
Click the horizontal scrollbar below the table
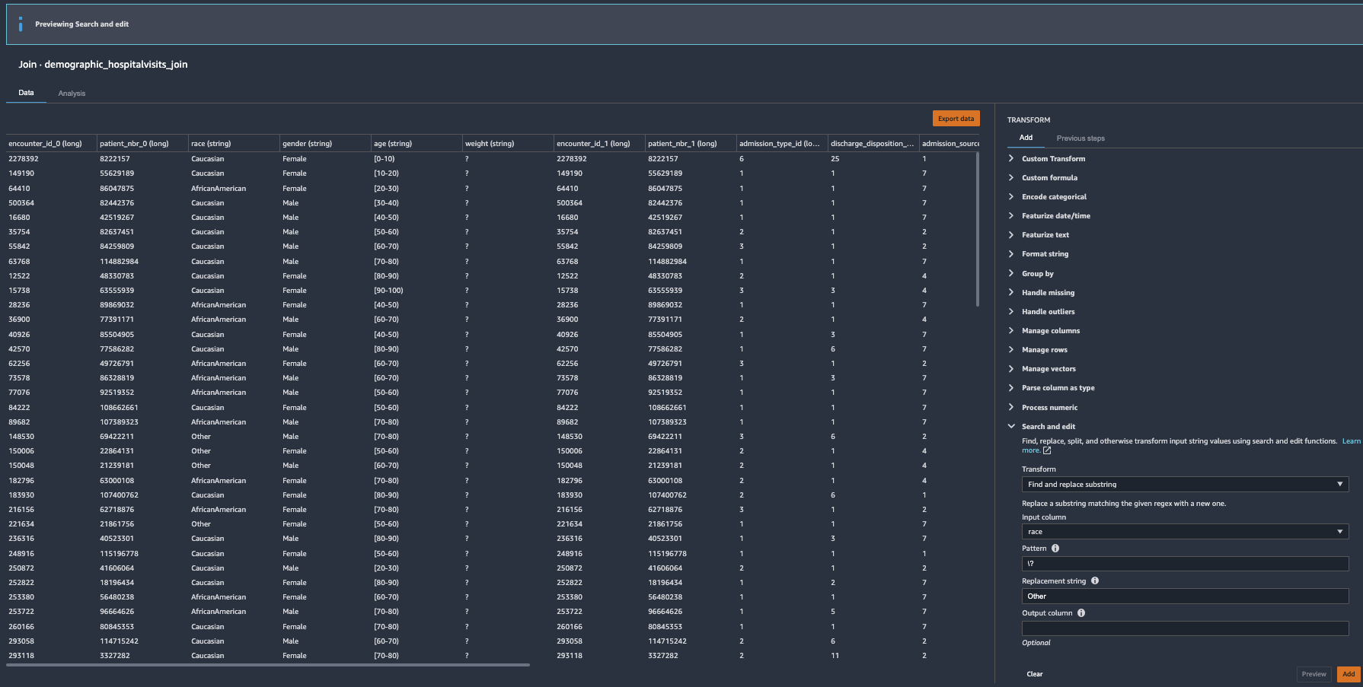tap(268, 665)
